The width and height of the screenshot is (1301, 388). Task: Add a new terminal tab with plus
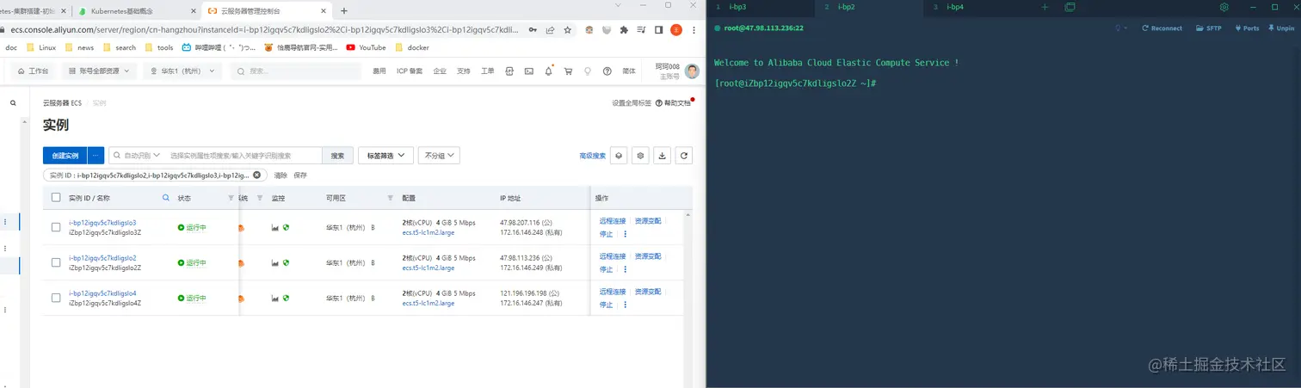[x=1045, y=7]
